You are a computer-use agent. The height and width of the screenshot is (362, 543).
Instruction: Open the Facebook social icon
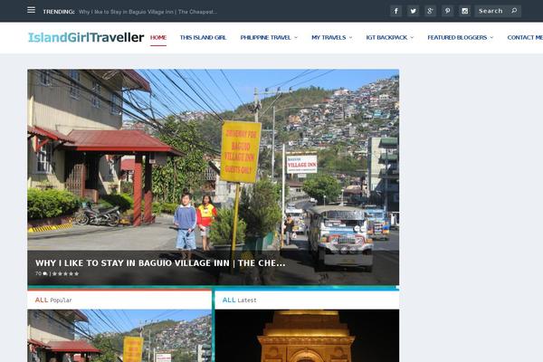click(x=395, y=11)
